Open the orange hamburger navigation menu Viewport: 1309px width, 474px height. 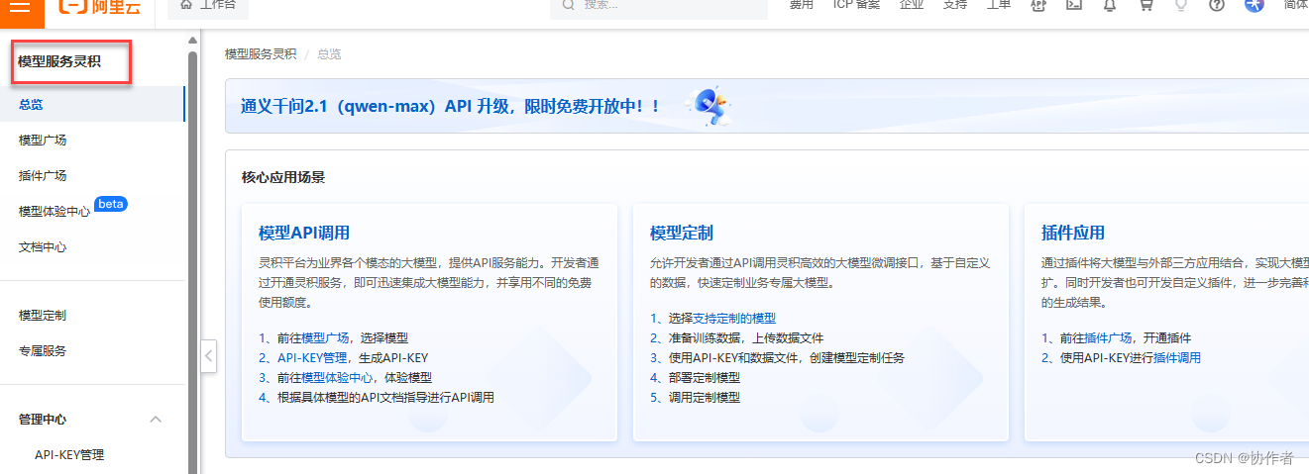22,5
